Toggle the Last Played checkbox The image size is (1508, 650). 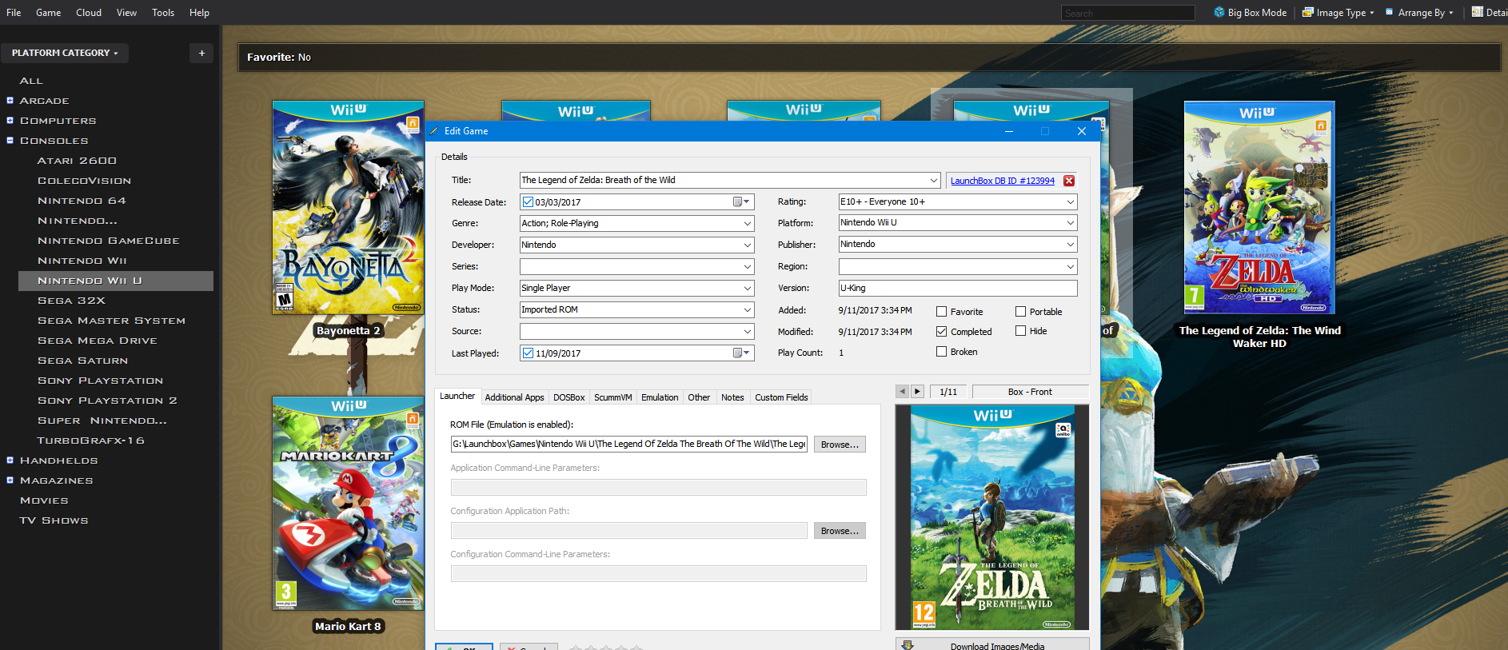pyautogui.click(x=528, y=353)
